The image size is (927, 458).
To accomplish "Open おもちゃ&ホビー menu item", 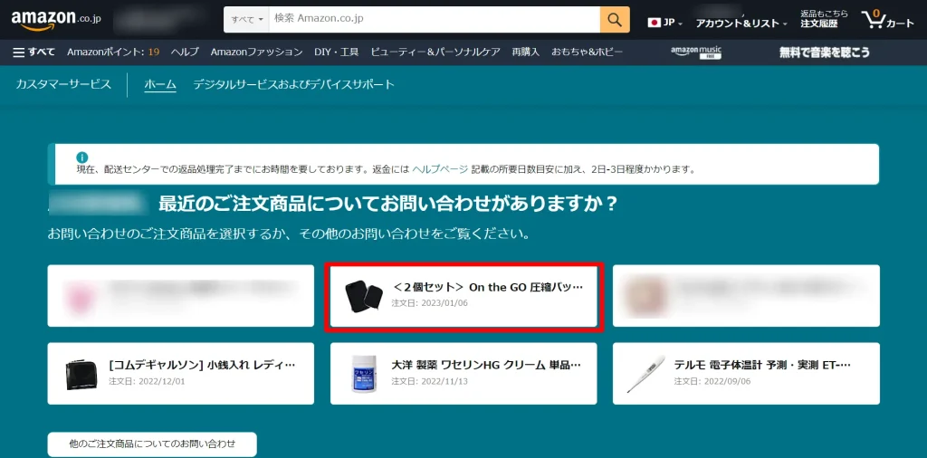I will [587, 52].
